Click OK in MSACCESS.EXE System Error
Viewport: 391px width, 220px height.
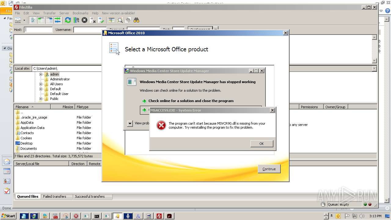coord(261,144)
